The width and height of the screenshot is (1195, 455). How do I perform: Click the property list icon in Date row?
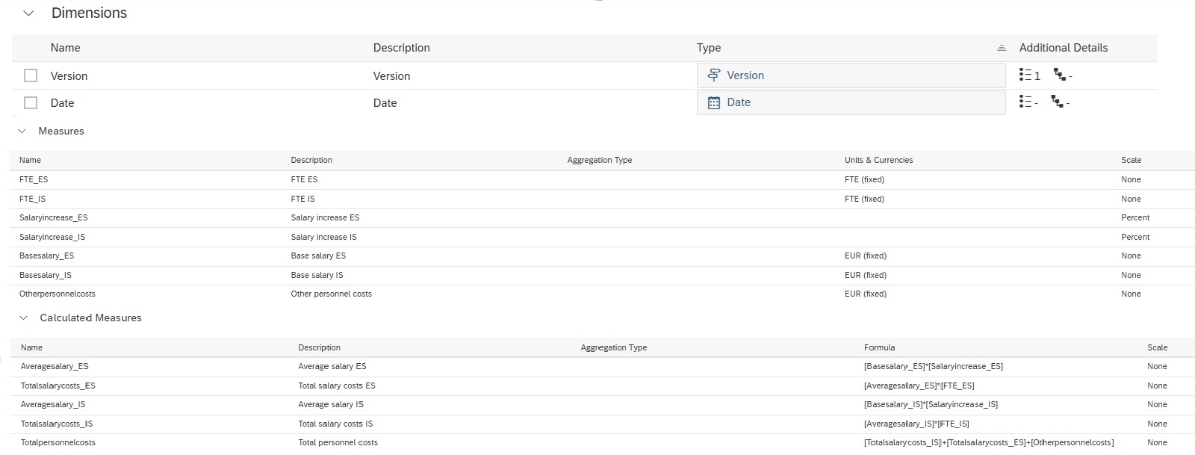[x=1025, y=102]
